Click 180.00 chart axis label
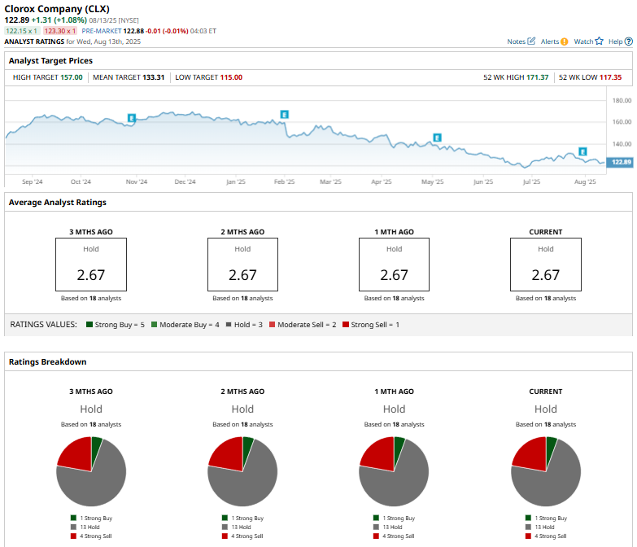Screen dimensions: 637x547 point(622,100)
